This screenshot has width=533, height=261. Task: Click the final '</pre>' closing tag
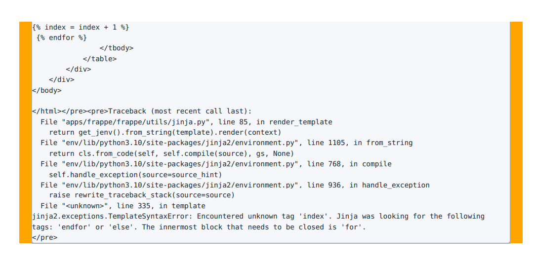(45, 237)
